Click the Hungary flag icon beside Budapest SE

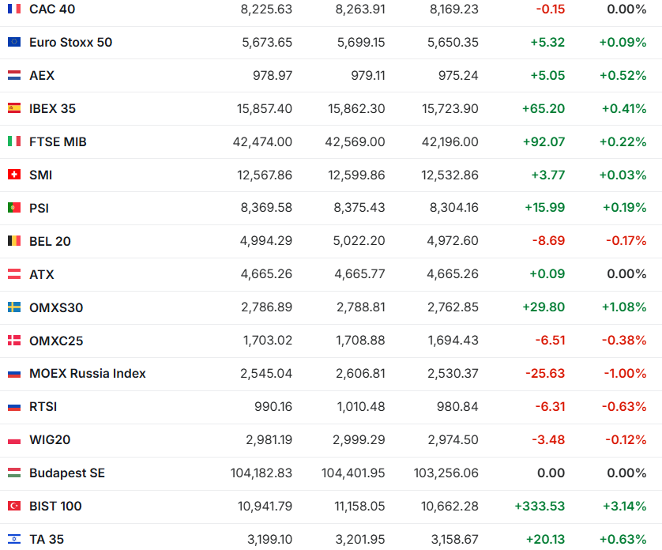pyautogui.click(x=14, y=473)
